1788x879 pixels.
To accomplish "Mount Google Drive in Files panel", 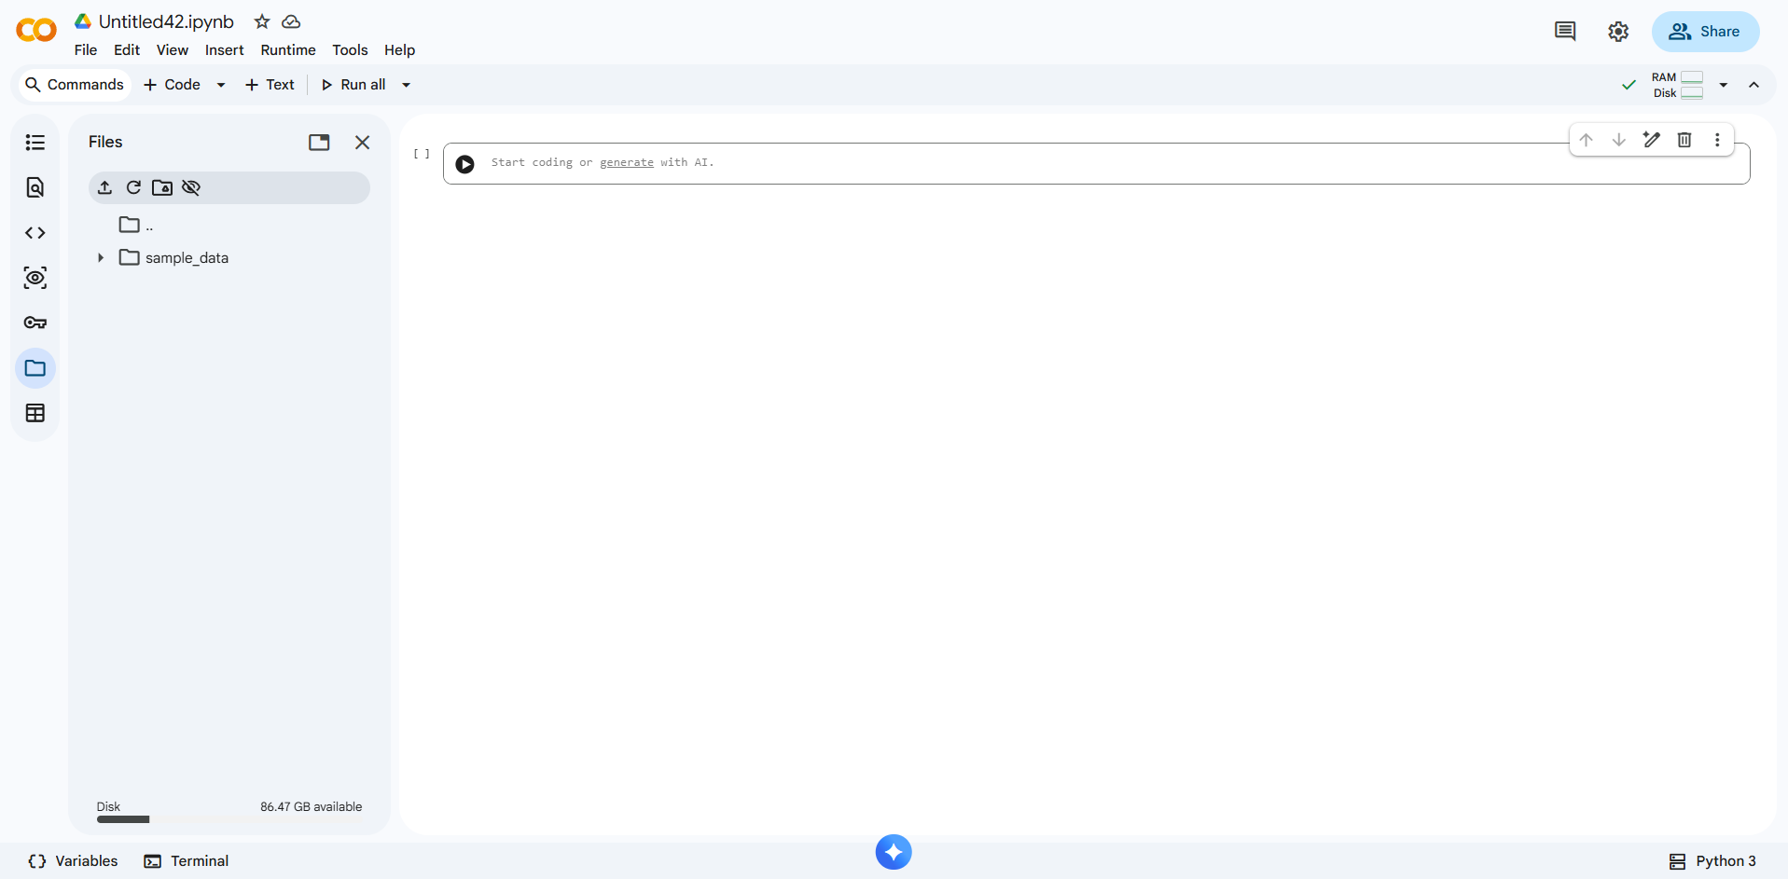I will pyautogui.click(x=162, y=187).
